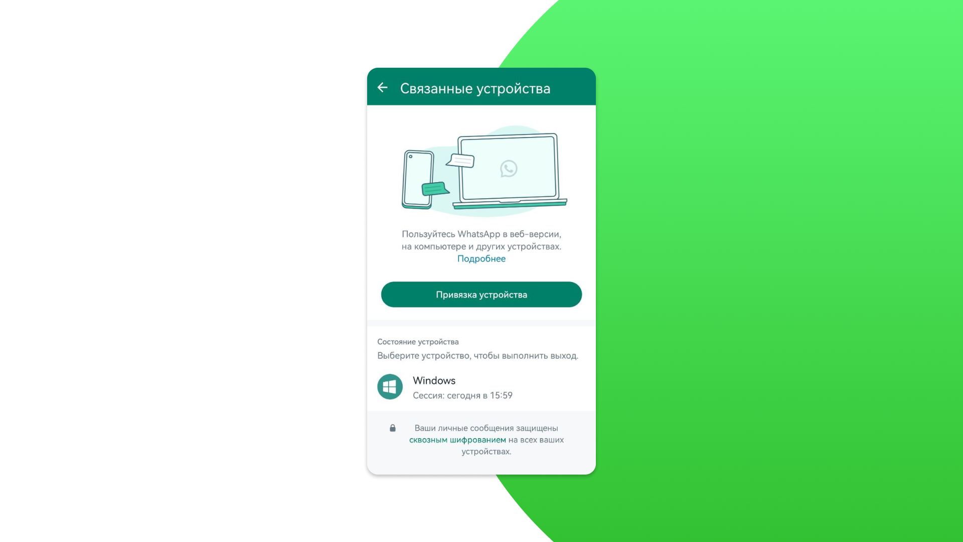Click the lock icon near encryption notice

(392, 428)
